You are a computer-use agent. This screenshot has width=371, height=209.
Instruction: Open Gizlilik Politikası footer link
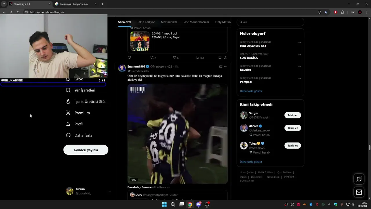pyautogui.click(x=265, y=172)
